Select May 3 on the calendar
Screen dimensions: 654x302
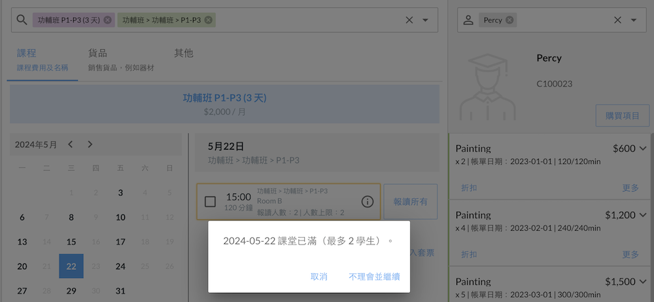[120, 193]
